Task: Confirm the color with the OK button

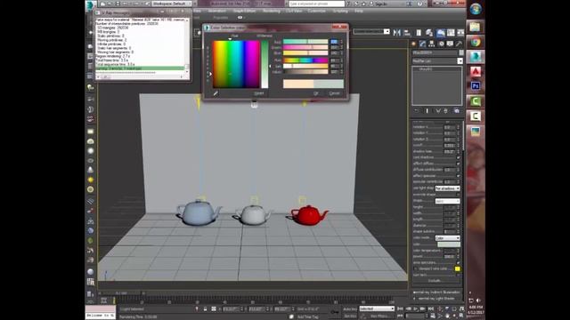Action: [316, 93]
